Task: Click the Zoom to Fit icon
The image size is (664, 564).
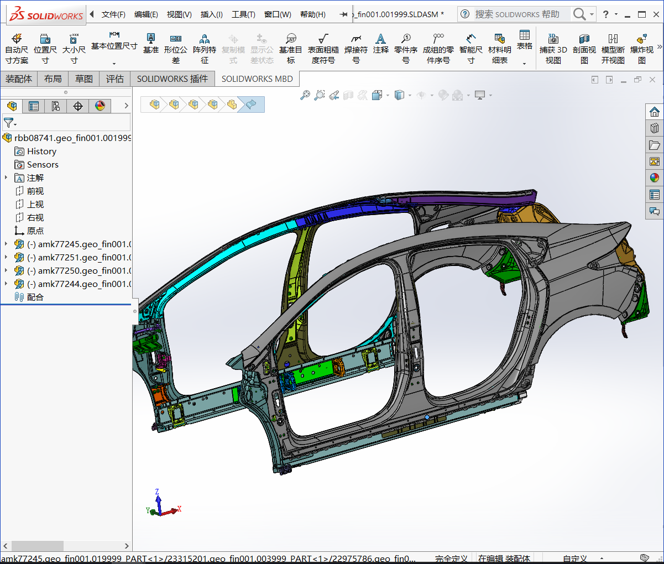Action: coord(305,95)
